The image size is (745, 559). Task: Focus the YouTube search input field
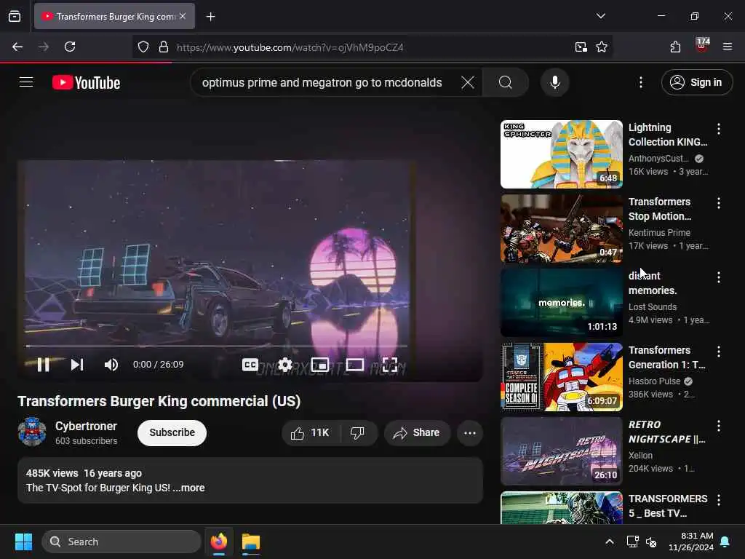coord(322,82)
